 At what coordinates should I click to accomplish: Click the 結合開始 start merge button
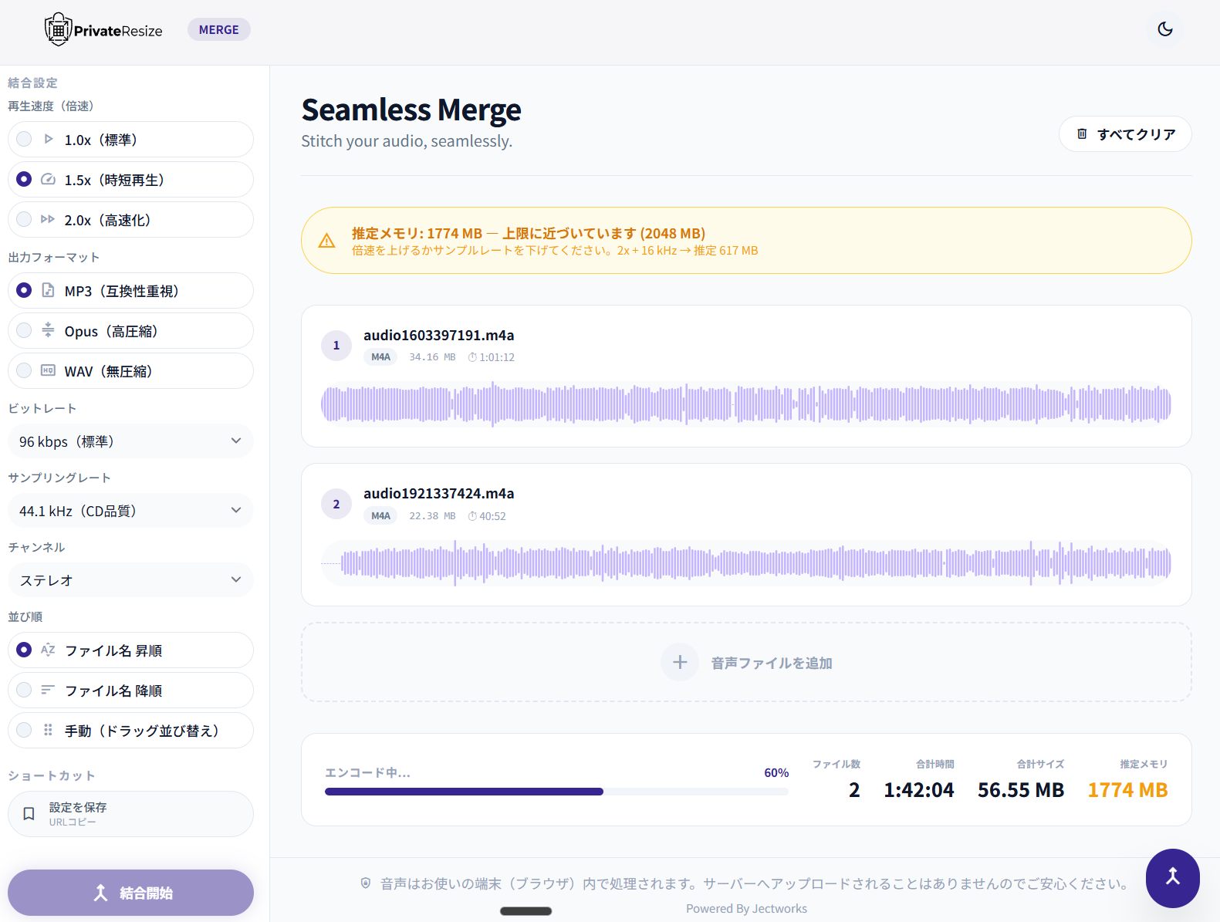[130, 893]
